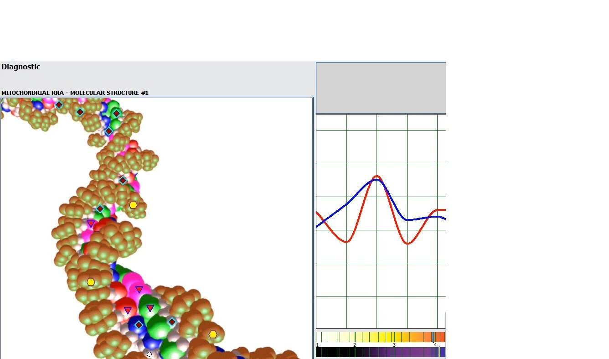Select the topmost yellow hexagon marker

click(x=133, y=205)
